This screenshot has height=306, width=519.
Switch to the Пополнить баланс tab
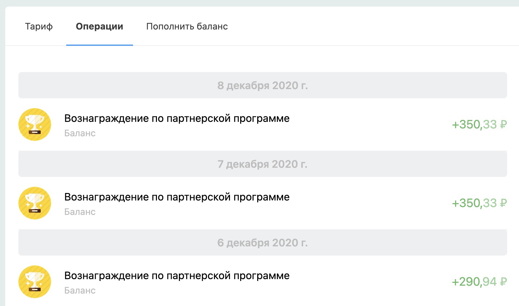(x=187, y=27)
